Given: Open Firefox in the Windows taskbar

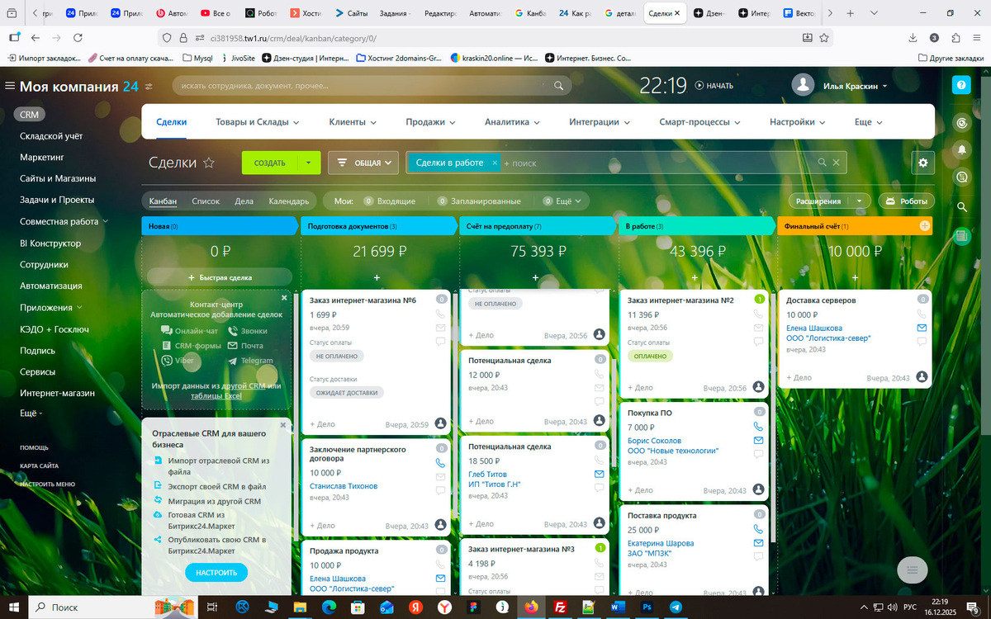Looking at the screenshot, I should pyautogui.click(x=530, y=607).
